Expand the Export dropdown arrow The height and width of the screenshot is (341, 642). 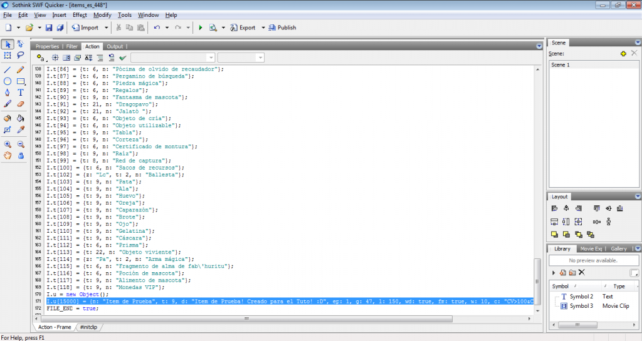click(x=263, y=28)
